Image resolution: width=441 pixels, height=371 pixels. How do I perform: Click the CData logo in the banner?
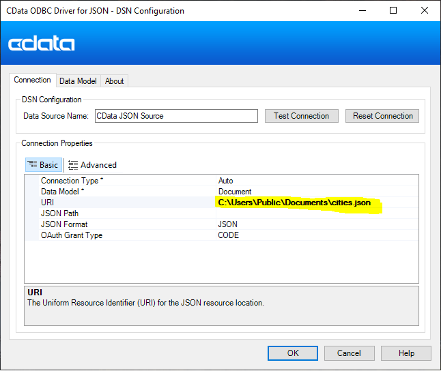42,43
